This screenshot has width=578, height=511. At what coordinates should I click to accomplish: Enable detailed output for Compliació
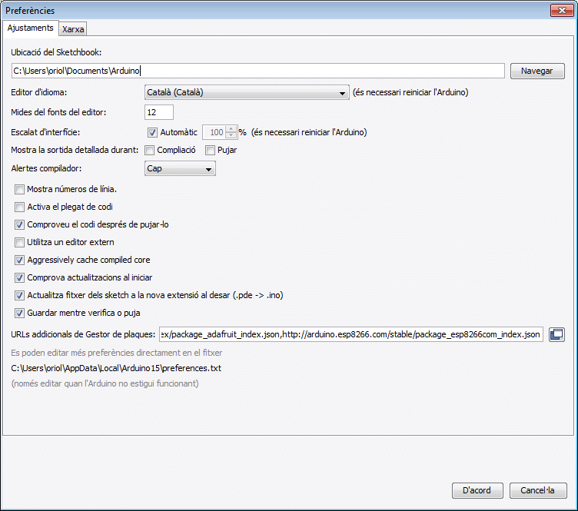[x=151, y=150]
